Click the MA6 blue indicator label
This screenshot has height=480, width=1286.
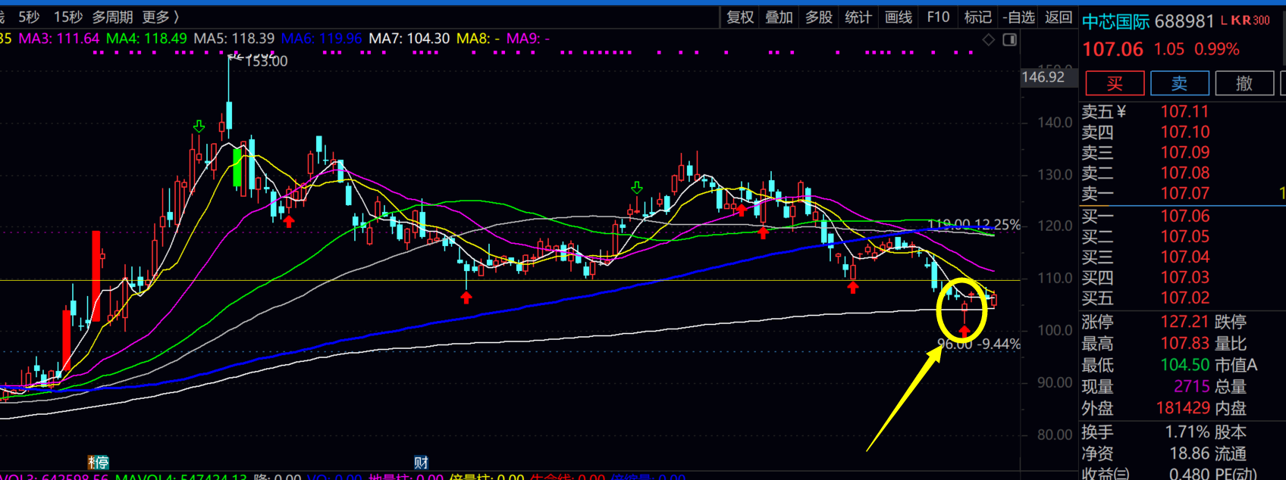[x=321, y=38]
